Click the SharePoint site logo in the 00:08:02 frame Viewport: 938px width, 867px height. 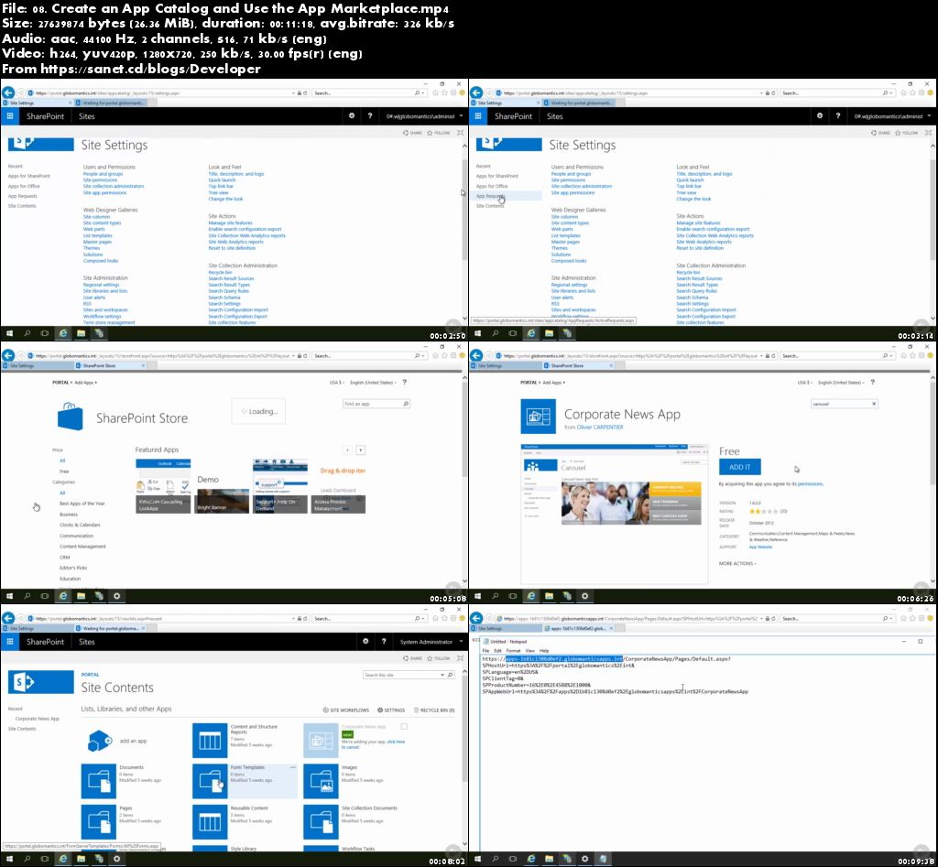pyautogui.click(x=40, y=682)
